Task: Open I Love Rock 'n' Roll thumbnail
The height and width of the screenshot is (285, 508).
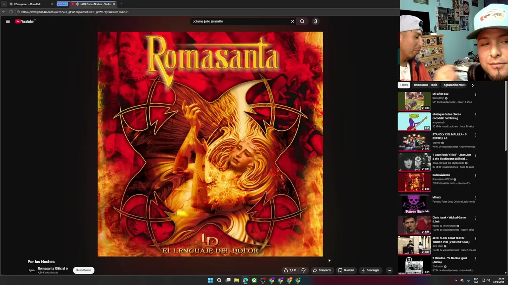Action: [414, 162]
